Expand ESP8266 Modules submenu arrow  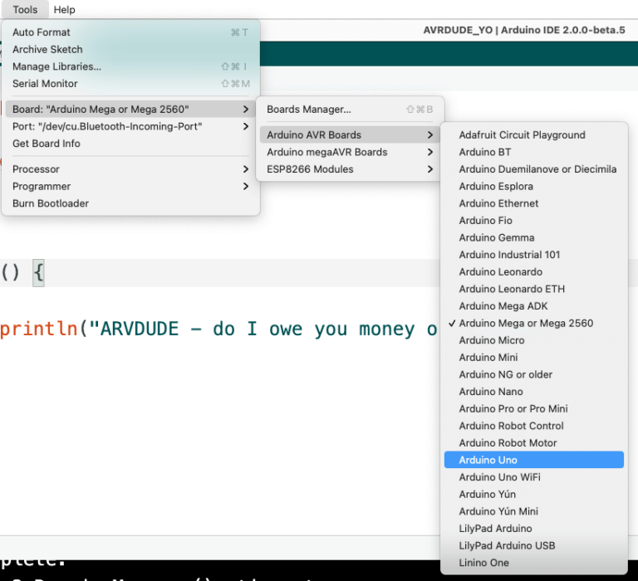pyautogui.click(x=430, y=168)
